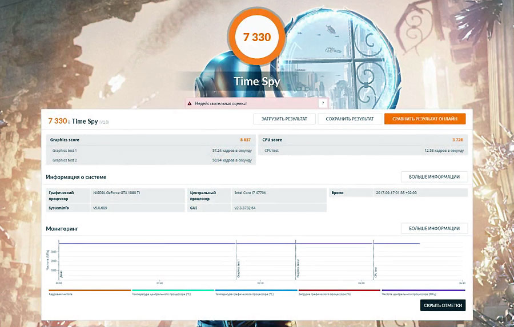514x327 pixels.
Task: Select the Graphics test 2 row label
Action: click(x=64, y=160)
